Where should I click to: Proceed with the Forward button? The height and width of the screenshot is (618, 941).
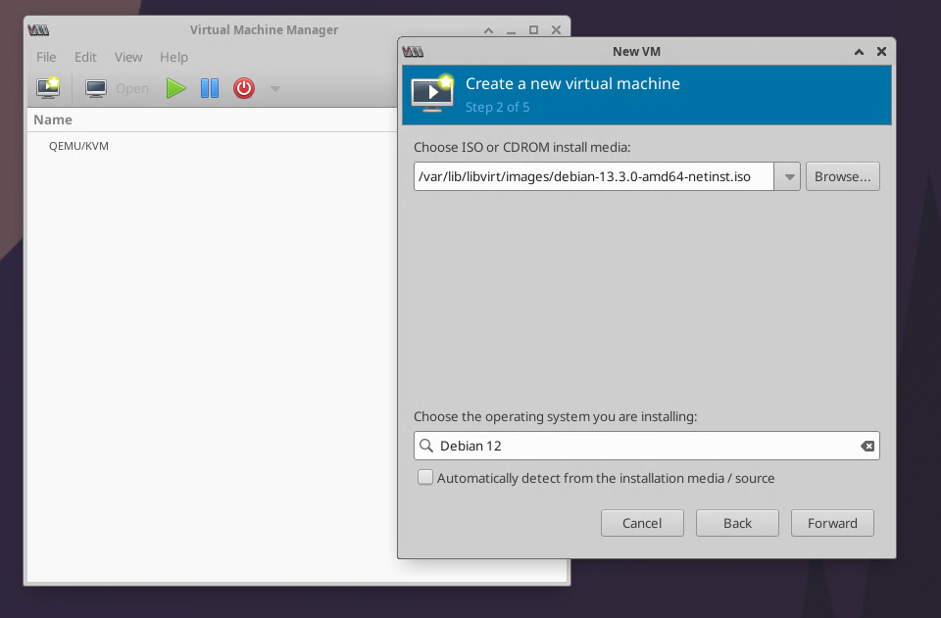coord(832,523)
